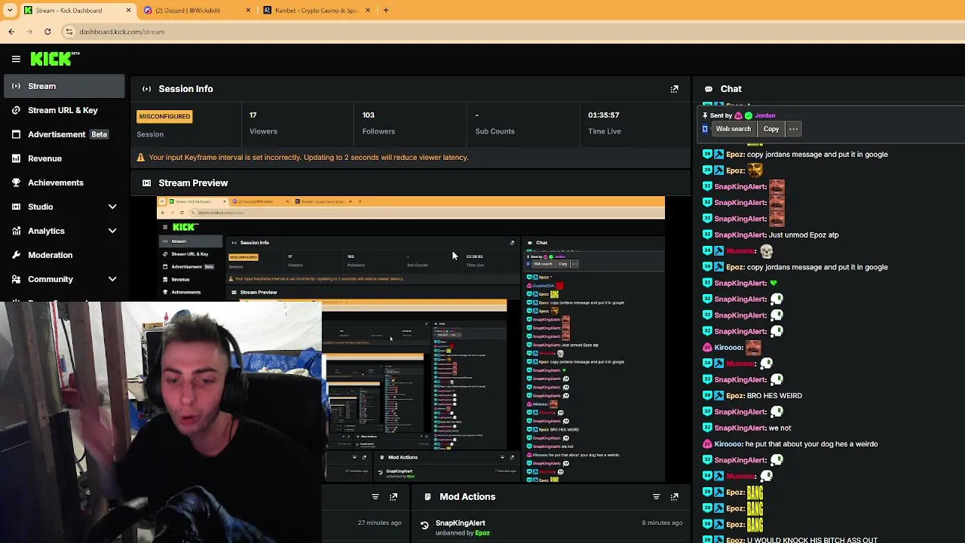
Task: Click Copy in the pinned message
Action: [770, 129]
